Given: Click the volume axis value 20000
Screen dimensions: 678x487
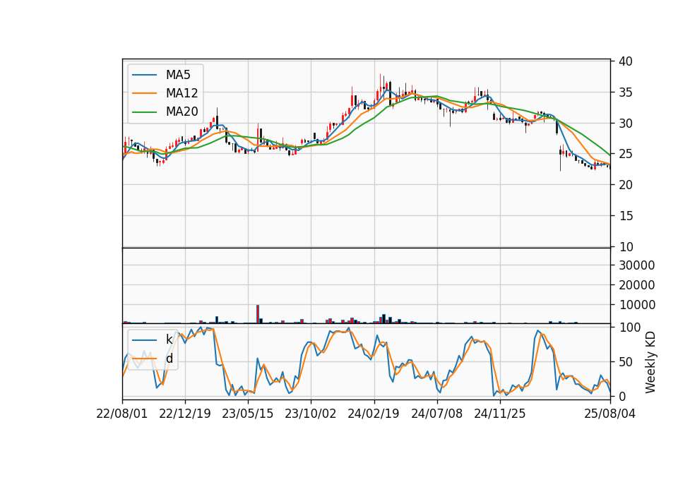Looking at the screenshot, I should click(x=637, y=285).
